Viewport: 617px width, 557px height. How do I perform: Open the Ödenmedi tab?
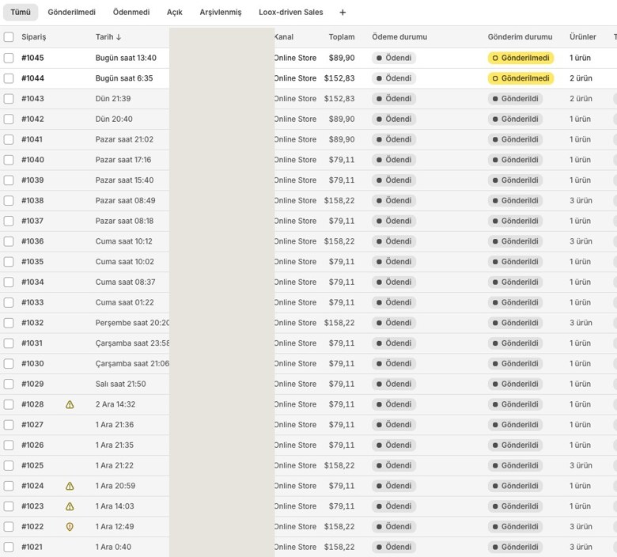[x=131, y=12]
